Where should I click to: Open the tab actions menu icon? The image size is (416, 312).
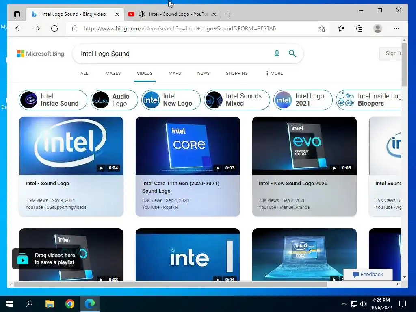[17, 14]
